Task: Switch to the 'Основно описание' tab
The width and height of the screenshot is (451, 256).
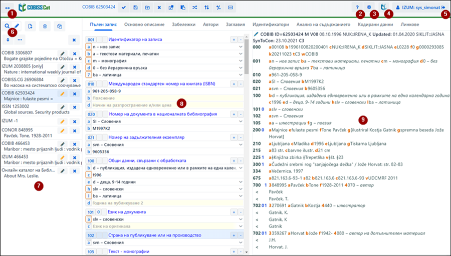Action: tap(144, 24)
